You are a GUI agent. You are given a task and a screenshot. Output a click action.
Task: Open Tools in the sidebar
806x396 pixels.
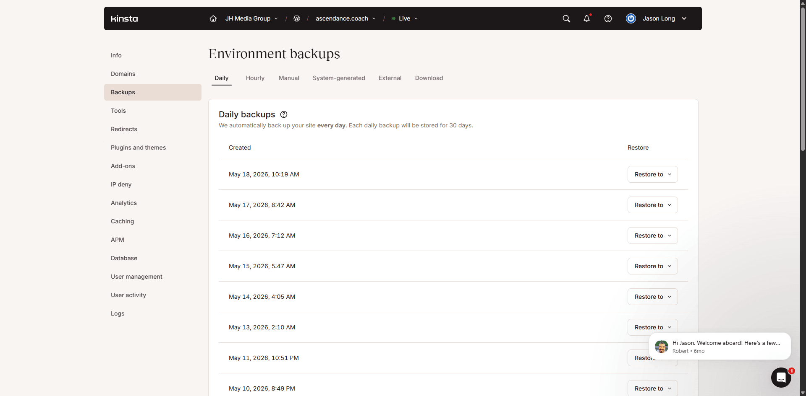(x=153, y=111)
